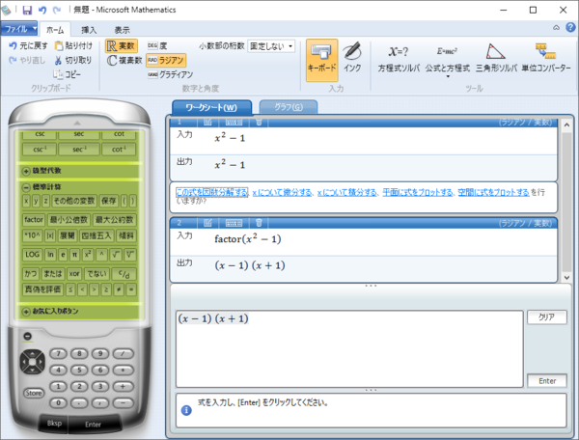The image size is (579, 440).
Task: Click the 展開 expand key
Action: pos(68,235)
